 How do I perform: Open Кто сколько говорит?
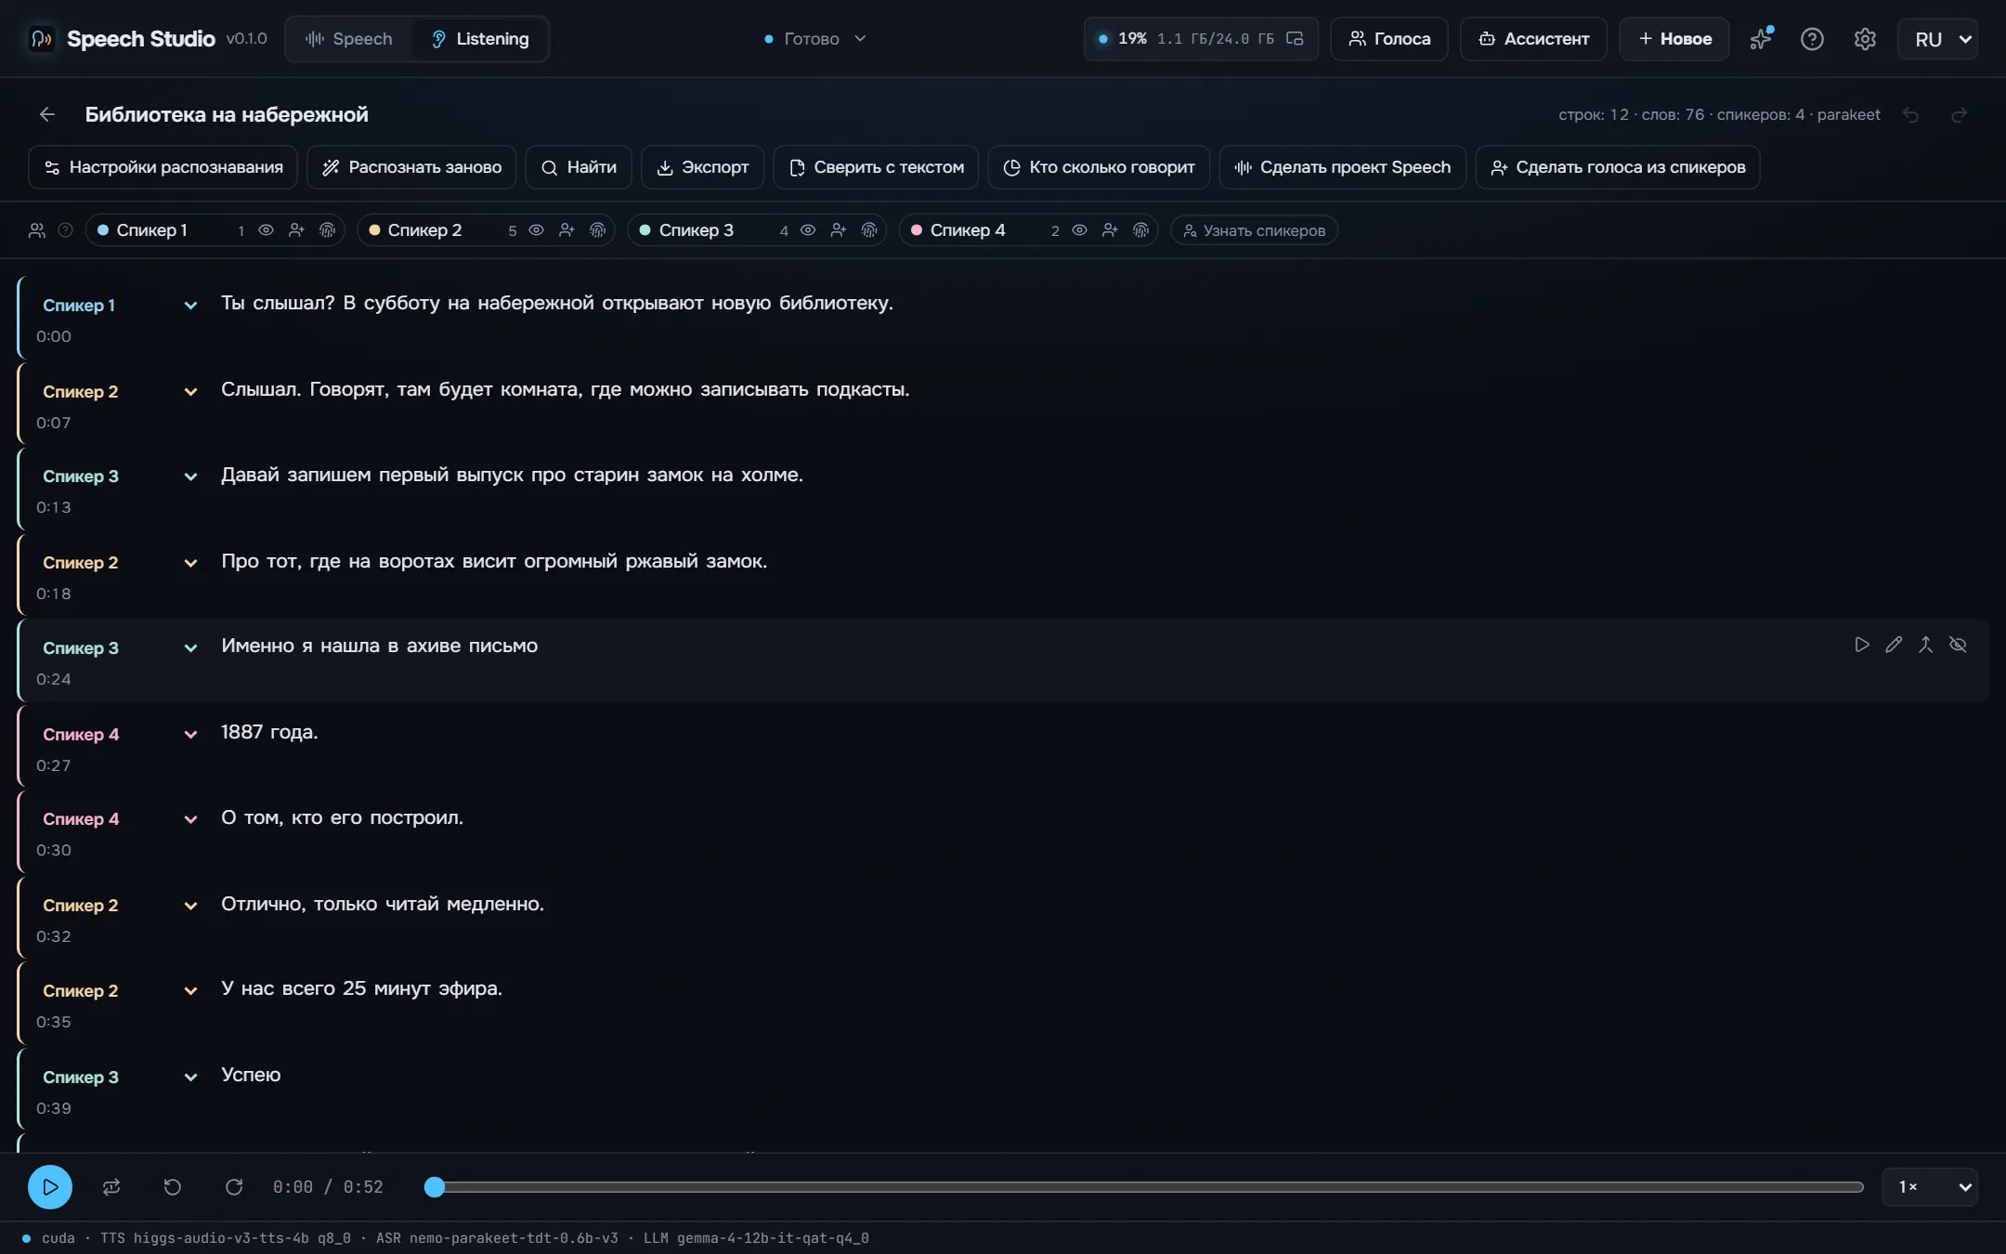coord(1099,167)
